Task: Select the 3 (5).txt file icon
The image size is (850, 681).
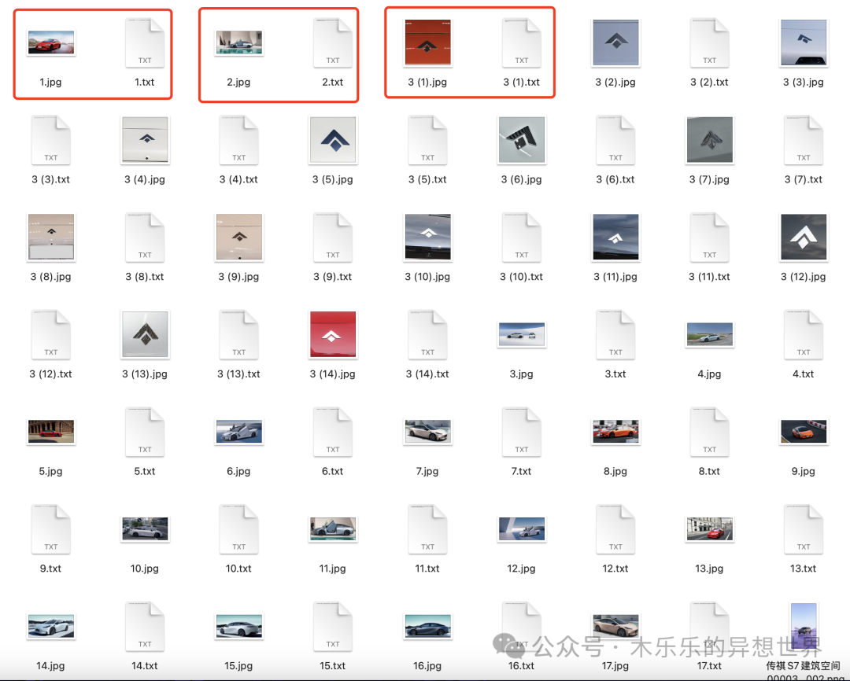Action: (427, 140)
